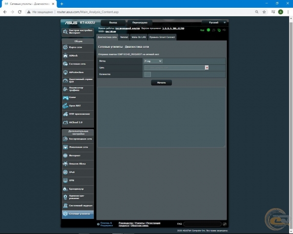This screenshot has width=293, height=234.
Task: Open Администрирование settings
Action: point(78,197)
